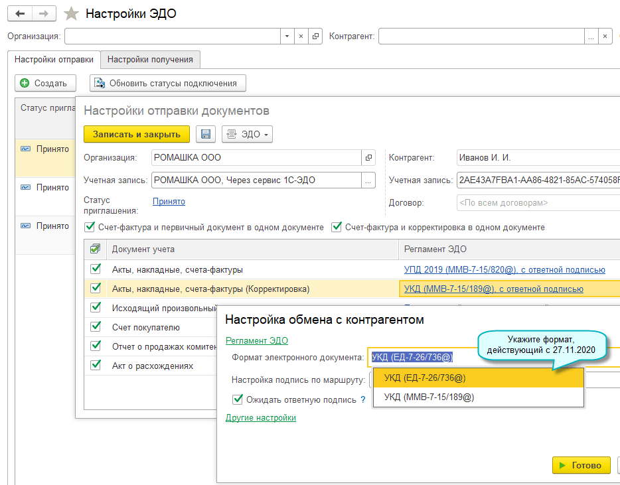
Task: Switch to Настройки получения tab
Action: click(x=150, y=59)
